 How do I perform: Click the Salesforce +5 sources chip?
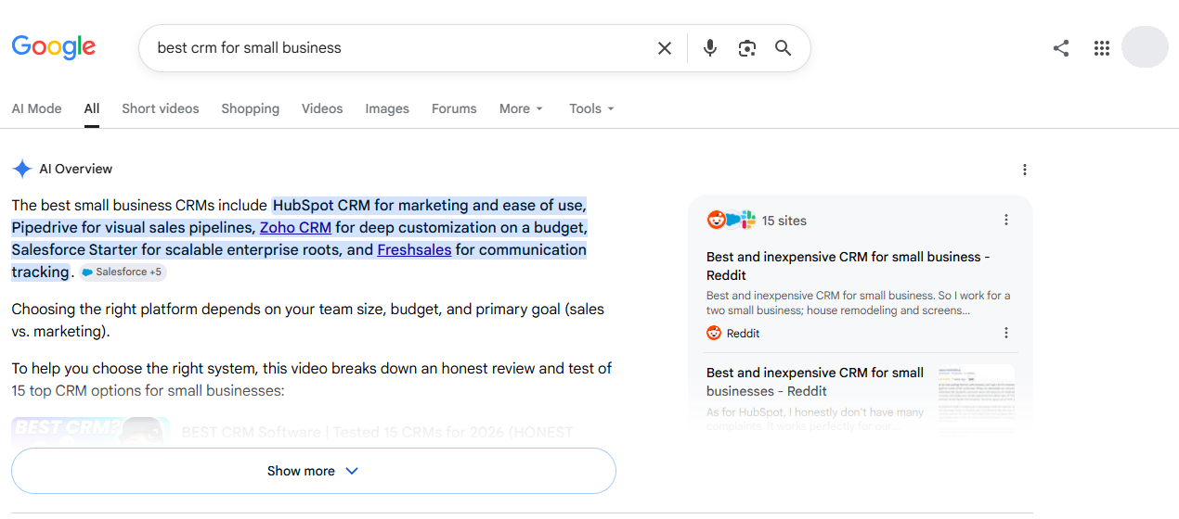click(x=123, y=272)
